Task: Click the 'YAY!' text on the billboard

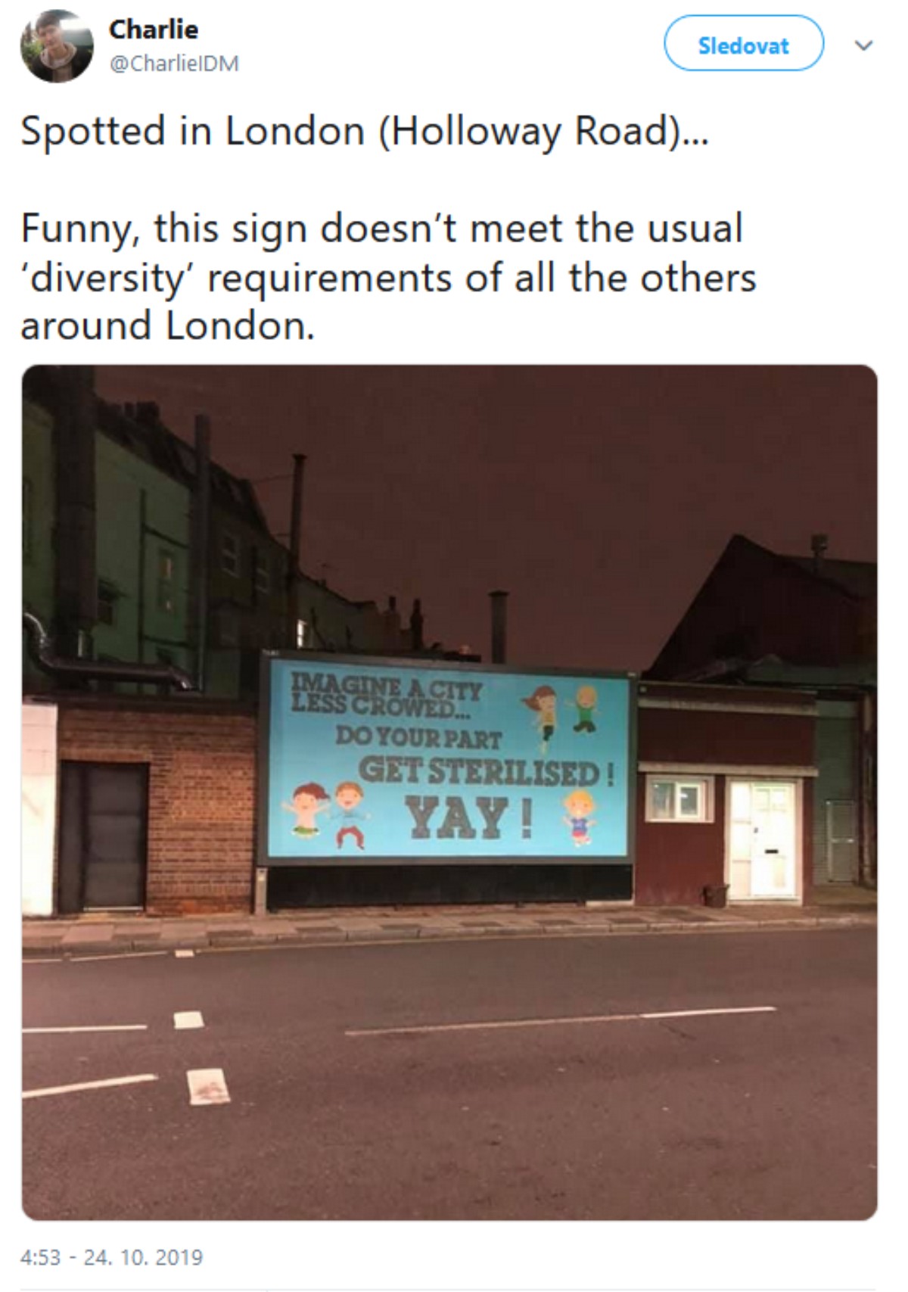Action: [x=469, y=818]
